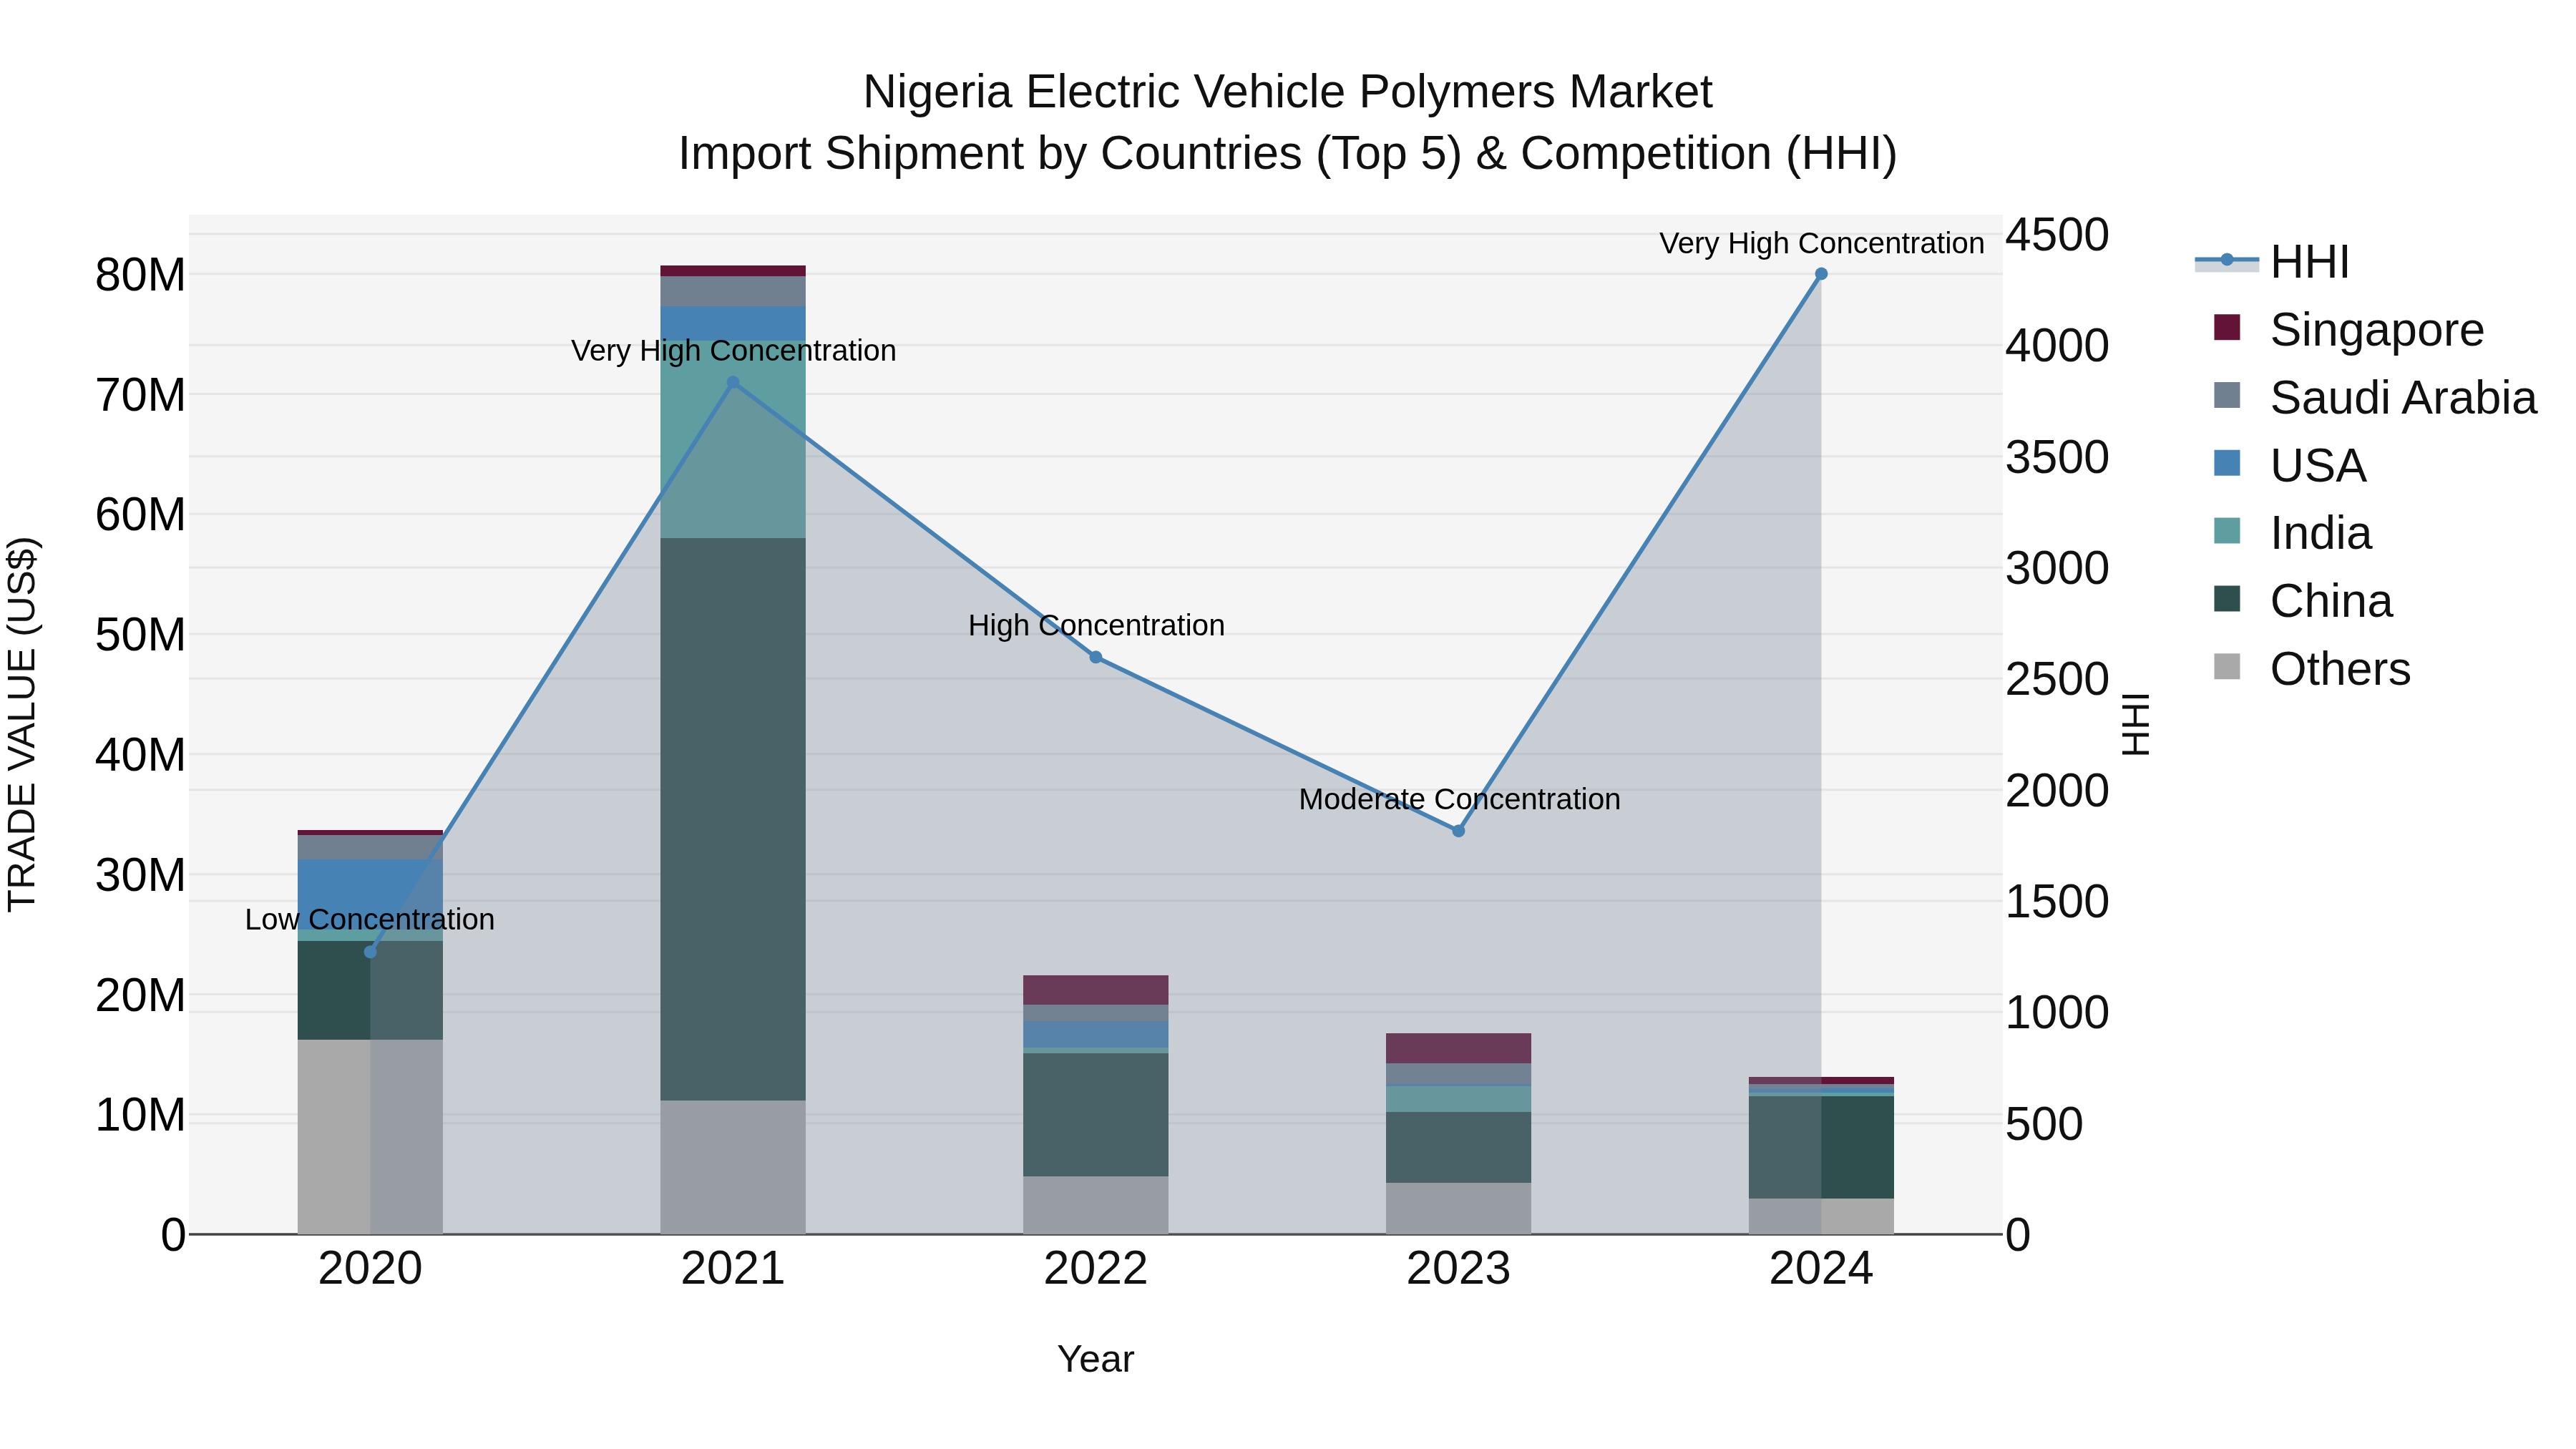This screenshot has width=2576, height=1449.
Task: Click the 2024 x-axis label
Action: click(1821, 1269)
